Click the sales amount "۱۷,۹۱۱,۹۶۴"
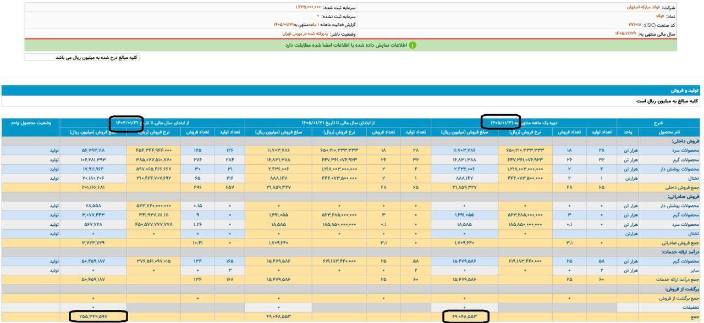 93,169
